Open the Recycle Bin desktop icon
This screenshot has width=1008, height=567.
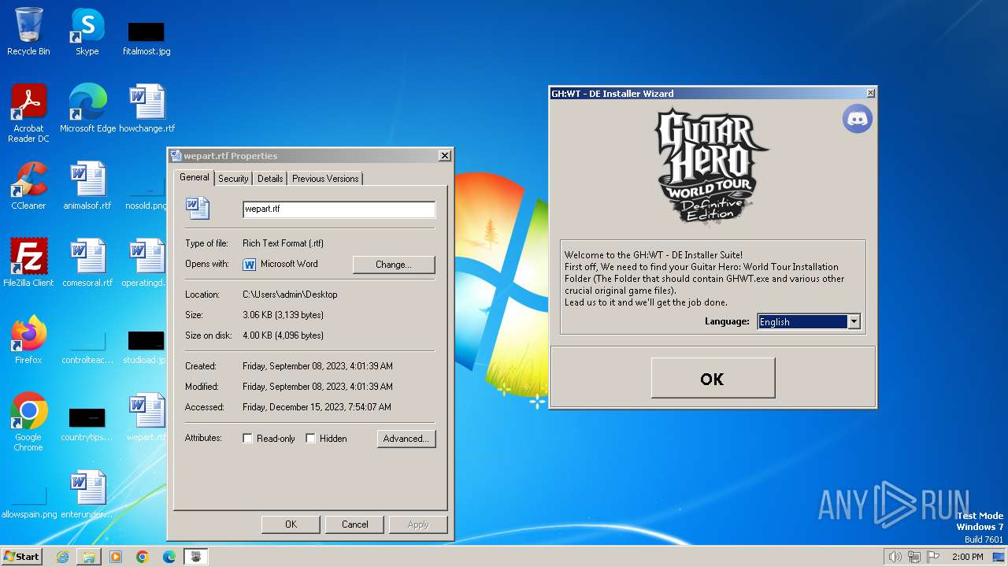[28, 31]
